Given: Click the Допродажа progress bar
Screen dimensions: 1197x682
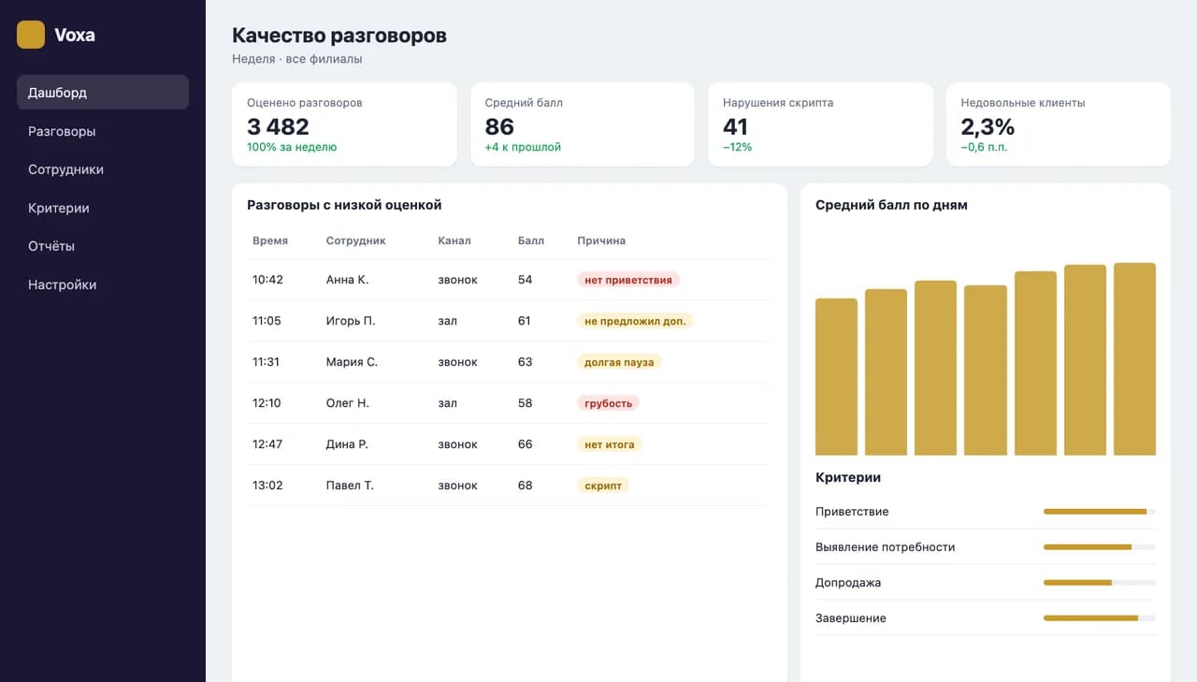Looking at the screenshot, I should 1100,583.
